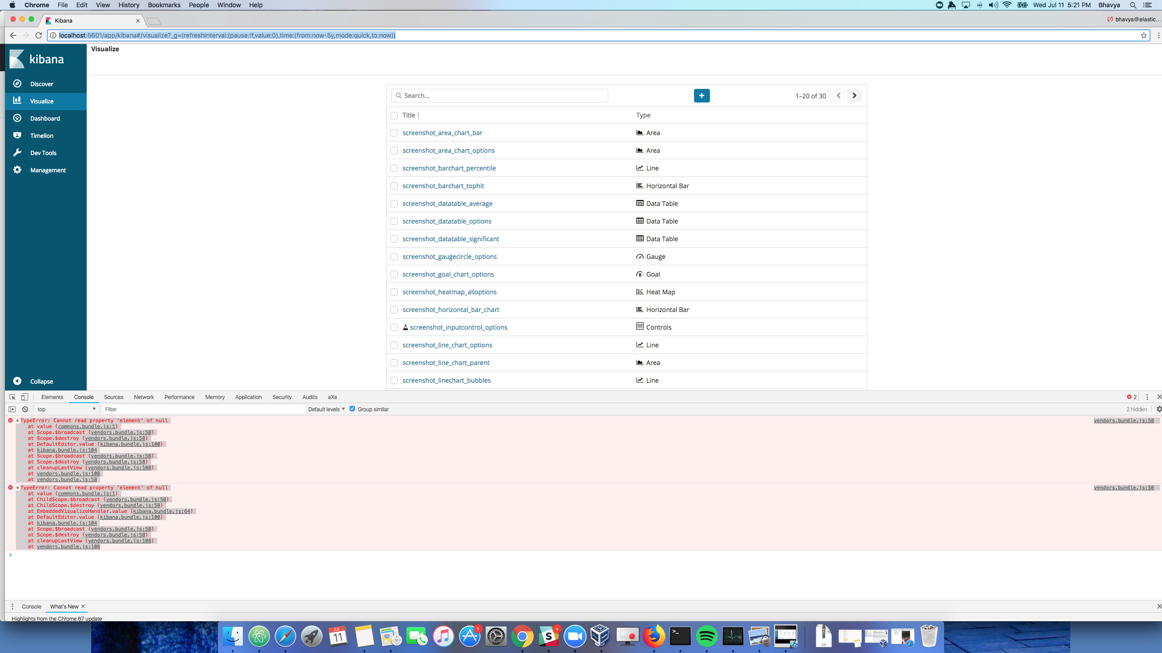Open Default levels dropdown
The height and width of the screenshot is (653, 1162).
(x=326, y=409)
